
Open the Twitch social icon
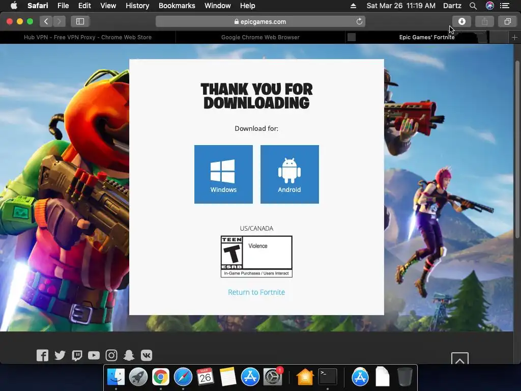77,355
